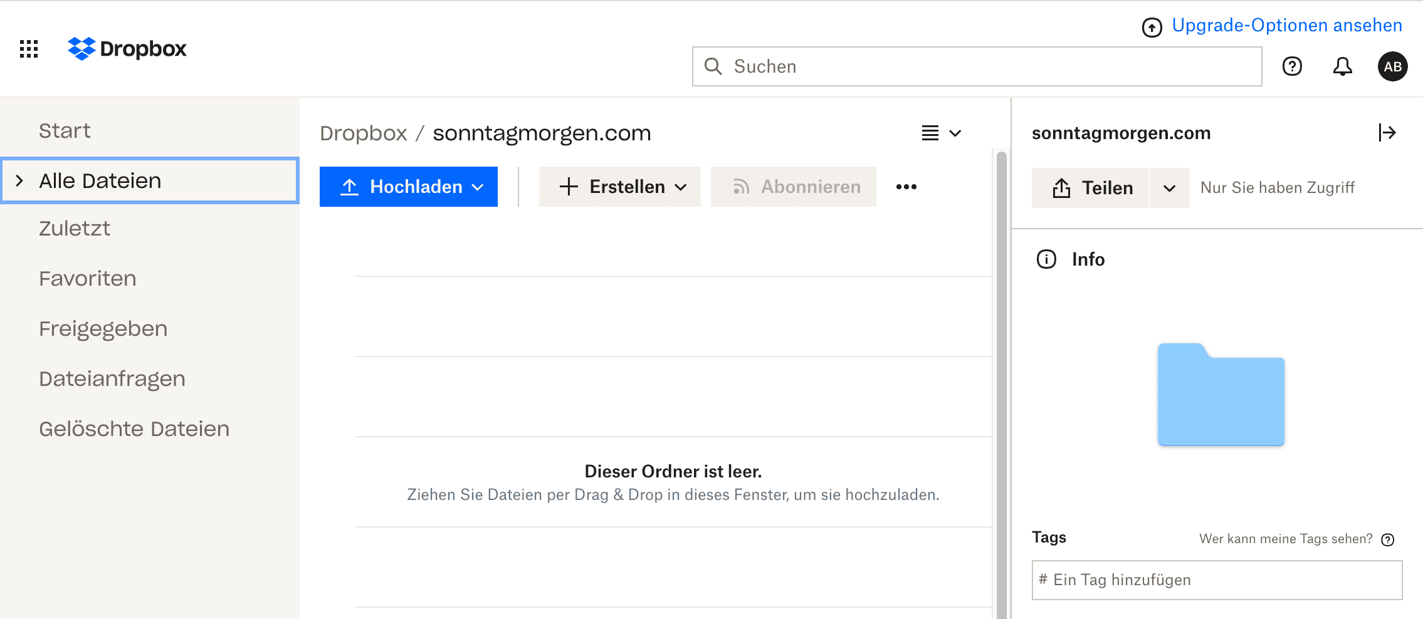The width and height of the screenshot is (1423, 619).
Task: Open the apps grid launcher icon
Action: click(x=29, y=49)
